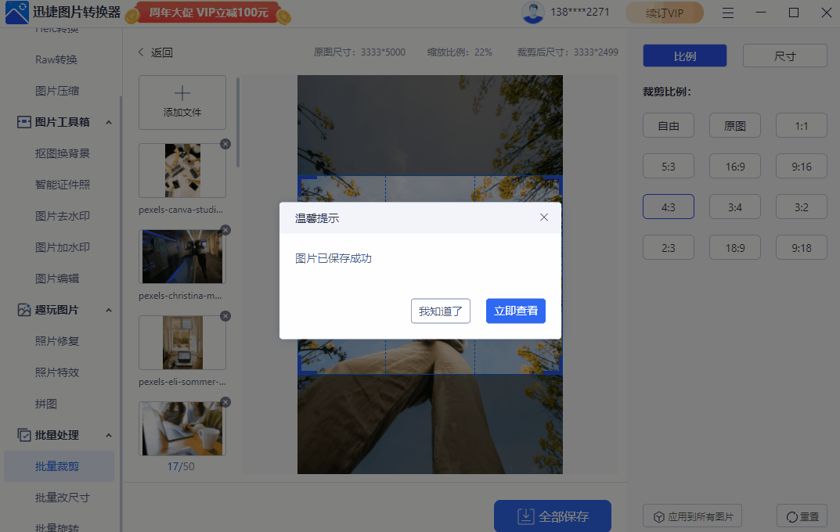Select the 9:18 crop ratio
This screenshot has height=532, width=840.
802,248
